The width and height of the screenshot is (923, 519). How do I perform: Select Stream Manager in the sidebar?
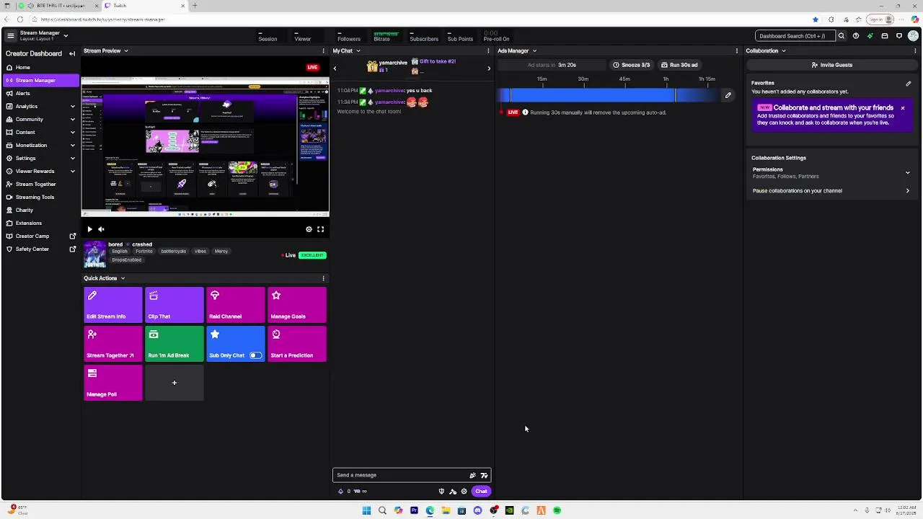40,80
